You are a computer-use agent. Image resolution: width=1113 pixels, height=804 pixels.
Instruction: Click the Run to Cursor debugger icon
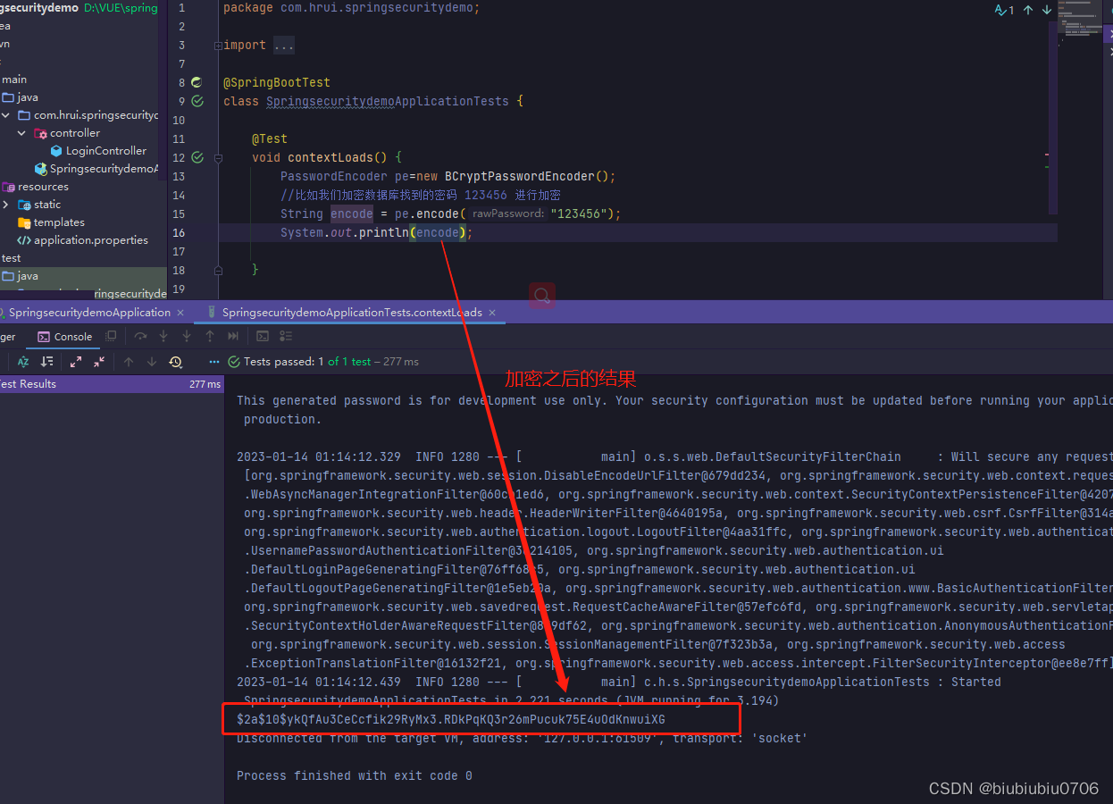(x=233, y=336)
